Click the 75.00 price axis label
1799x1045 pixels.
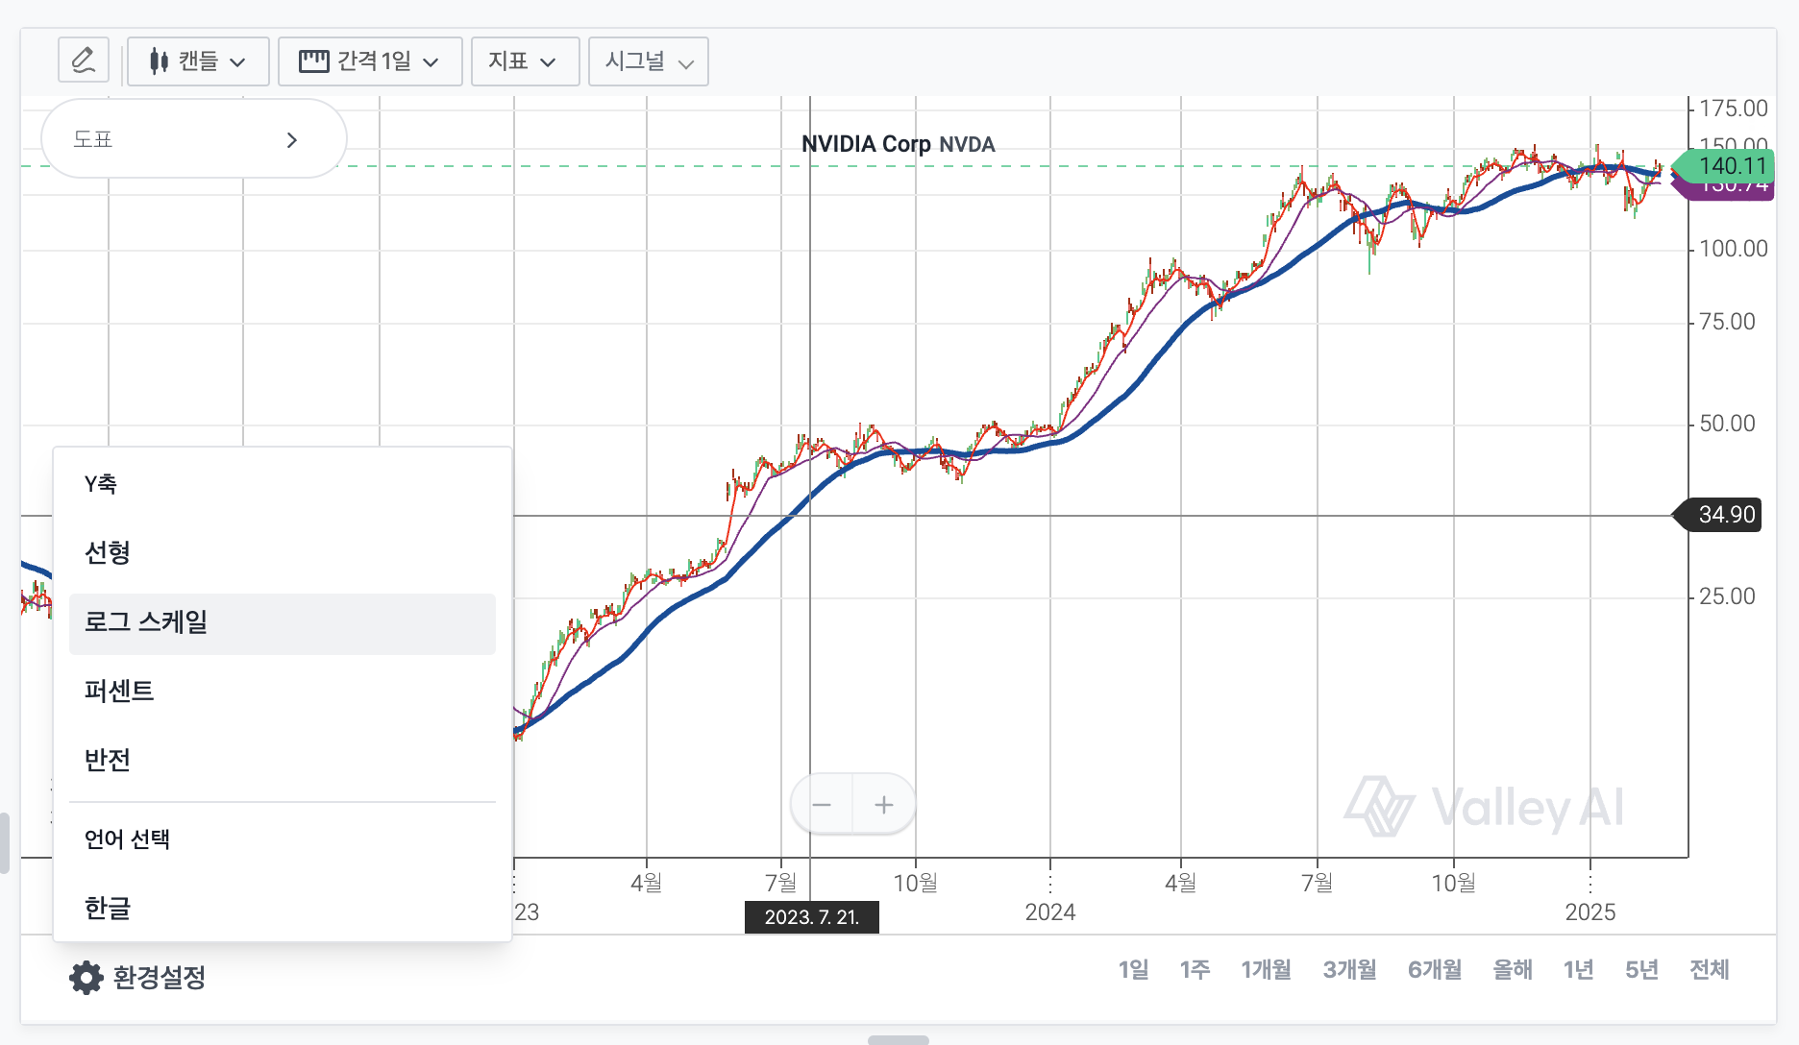tap(1727, 322)
